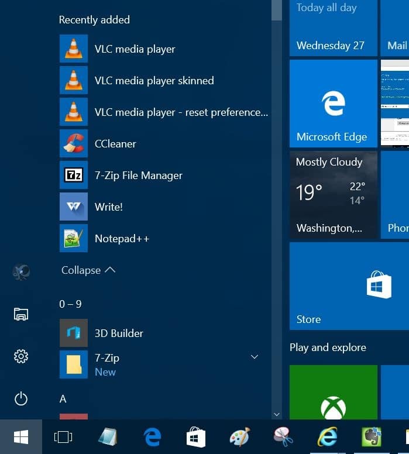Click the A letter section header
409x454 pixels.
point(63,399)
